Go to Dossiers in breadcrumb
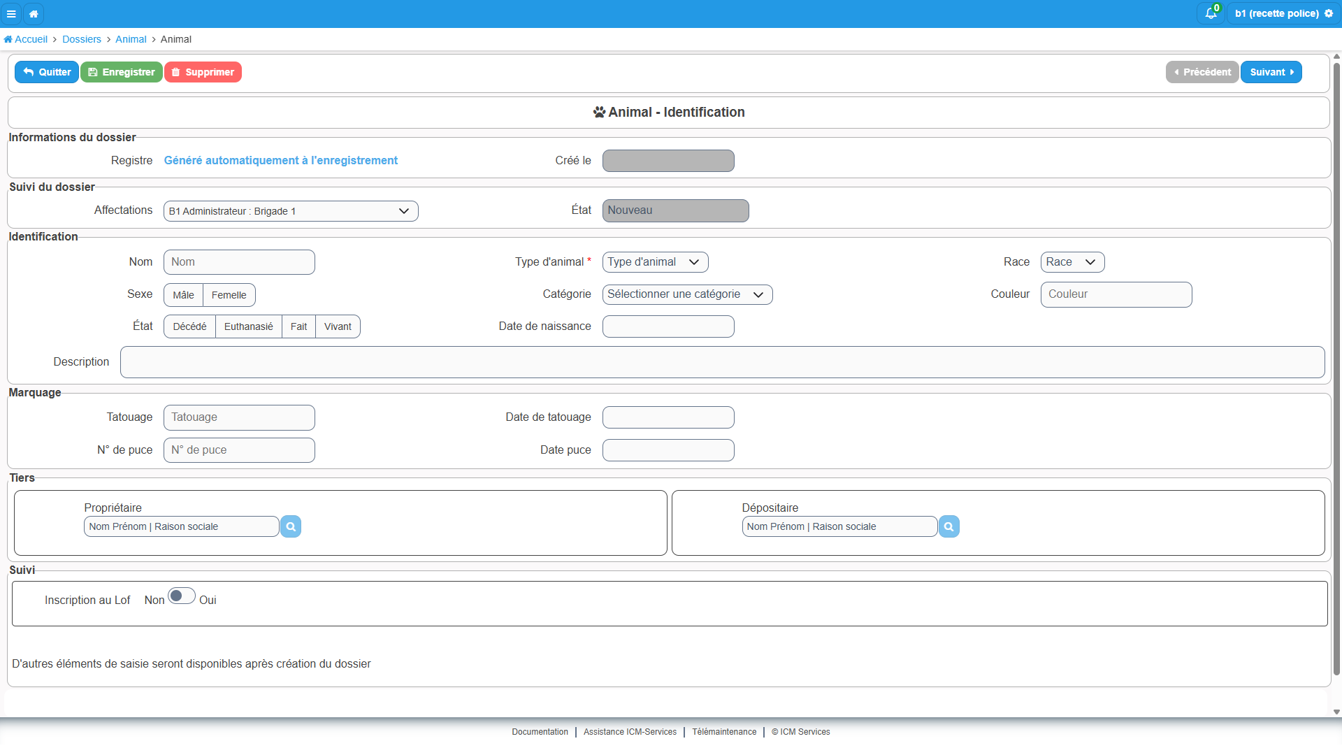Viewport: 1342px width, 755px height. coord(82,39)
